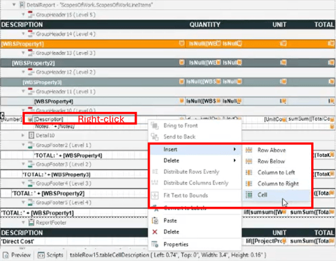Choose Row Below from Insert submenu

(x=277, y=161)
